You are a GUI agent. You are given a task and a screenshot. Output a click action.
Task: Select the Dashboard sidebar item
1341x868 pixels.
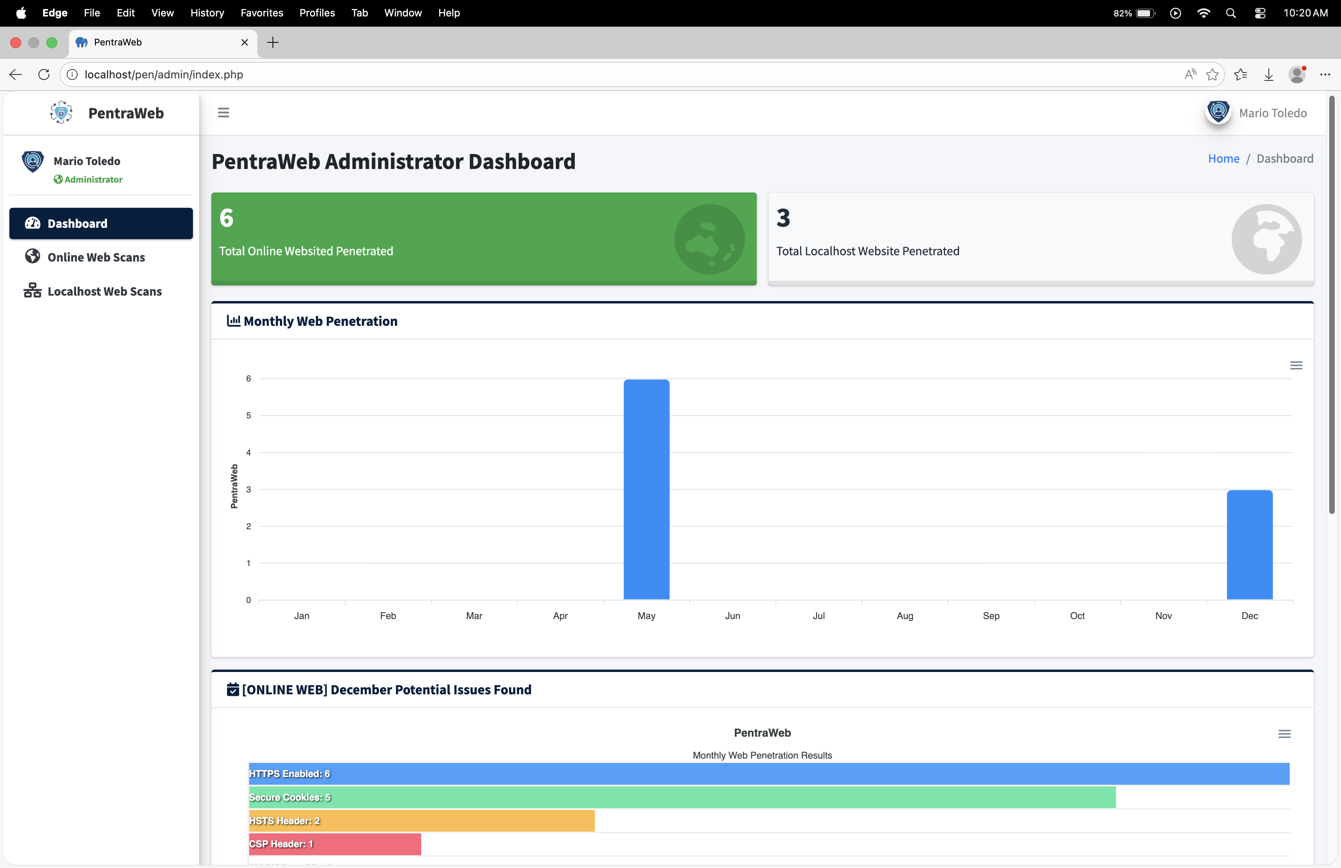101,223
